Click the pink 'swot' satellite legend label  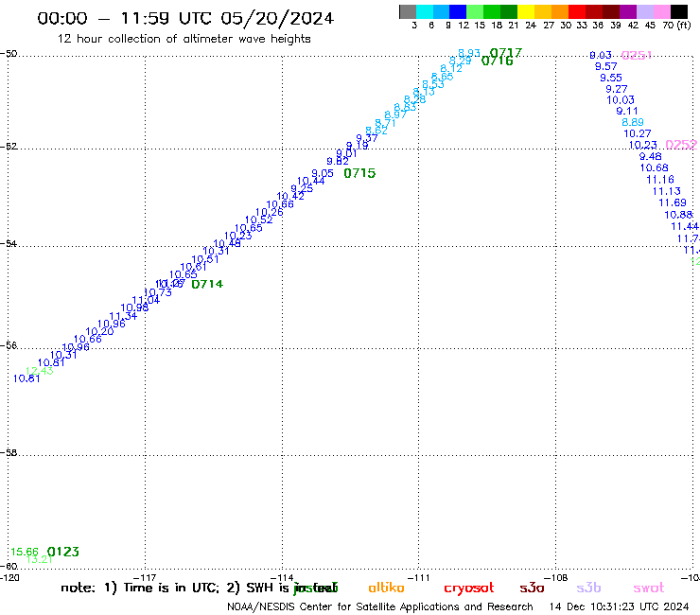pos(649,589)
